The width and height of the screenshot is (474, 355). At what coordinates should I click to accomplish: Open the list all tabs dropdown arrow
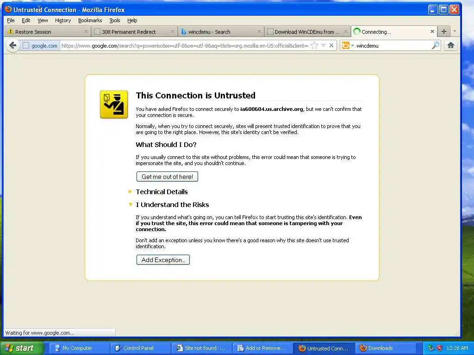pos(455,31)
